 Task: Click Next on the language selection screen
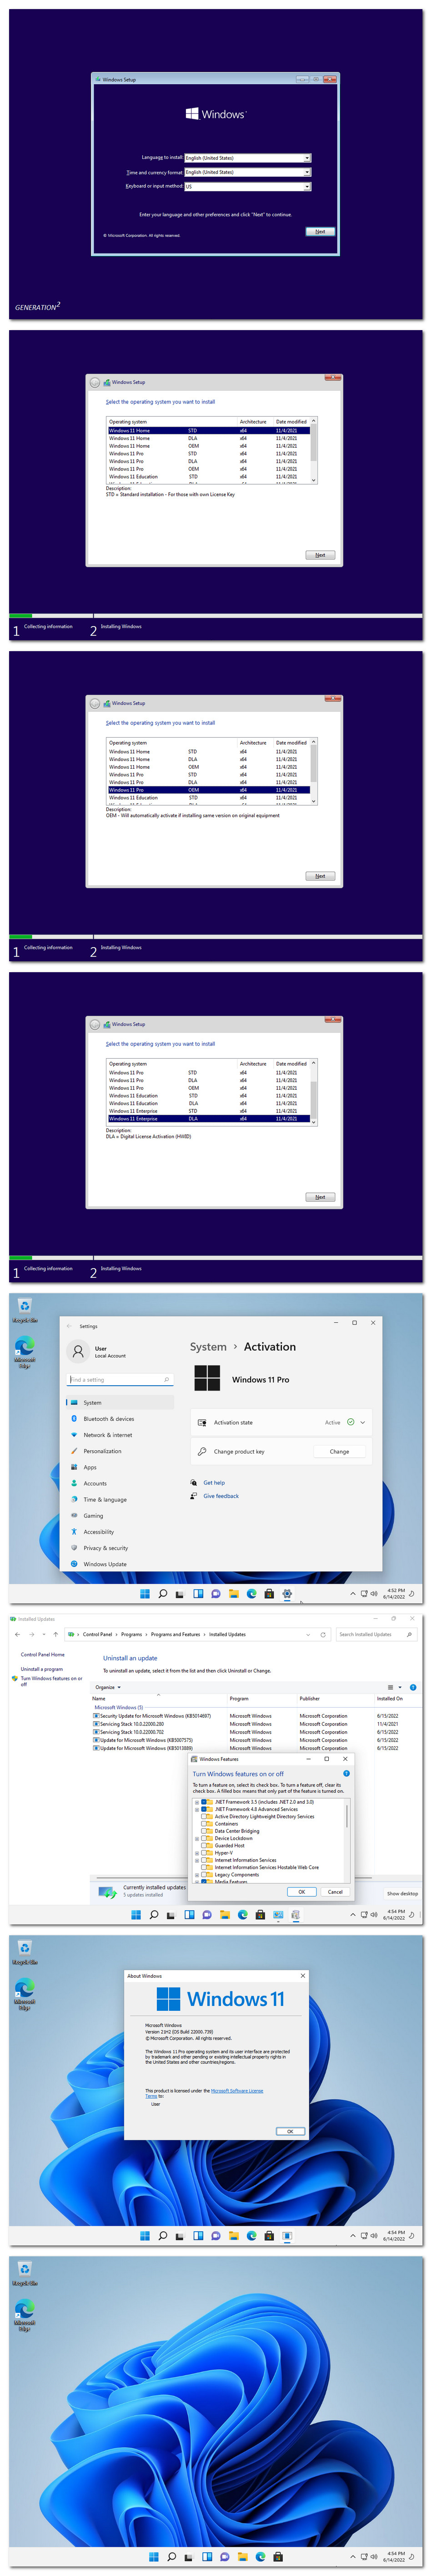[319, 231]
